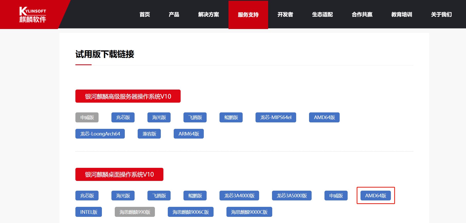The width and height of the screenshot is (466, 223).
Task: Open the 产品 menu
Action: pos(174,15)
